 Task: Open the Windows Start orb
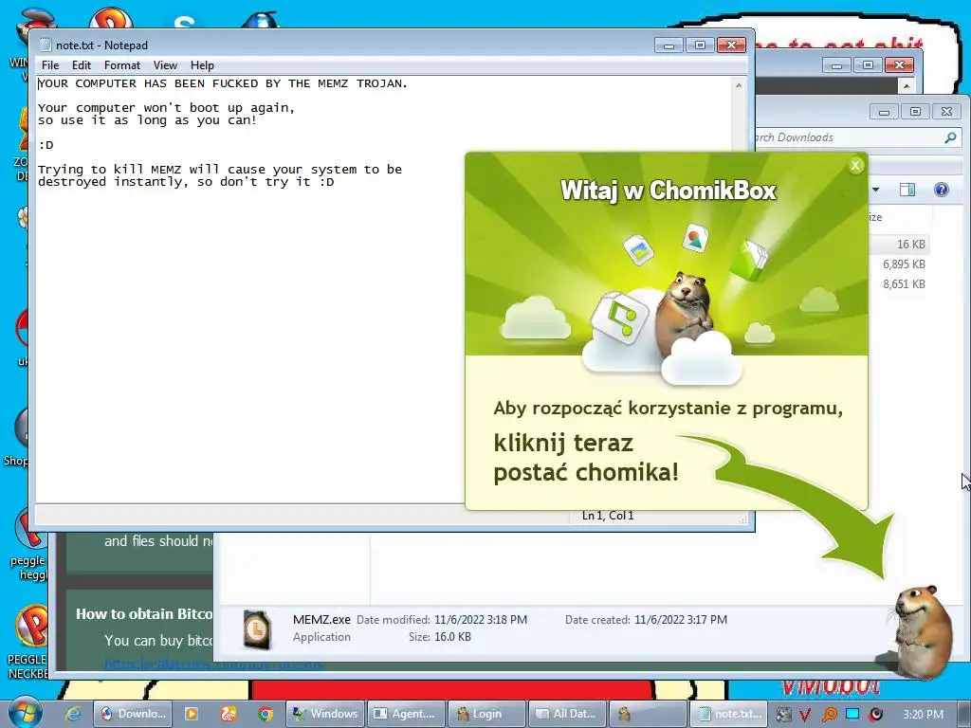click(x=25, y=712)
